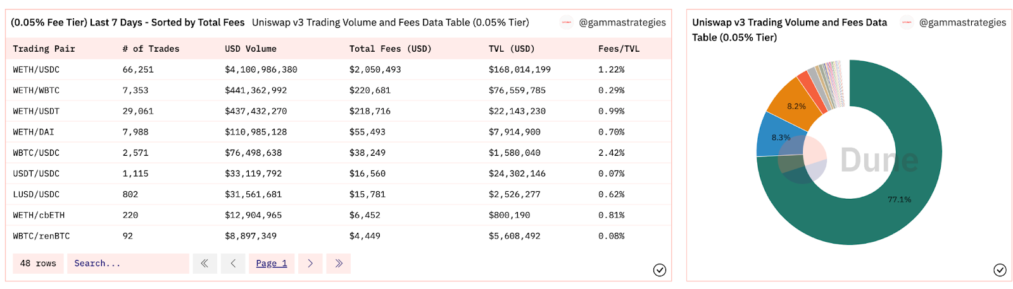Click the WETH/WBTC trading pair row

tap(36, 90)
